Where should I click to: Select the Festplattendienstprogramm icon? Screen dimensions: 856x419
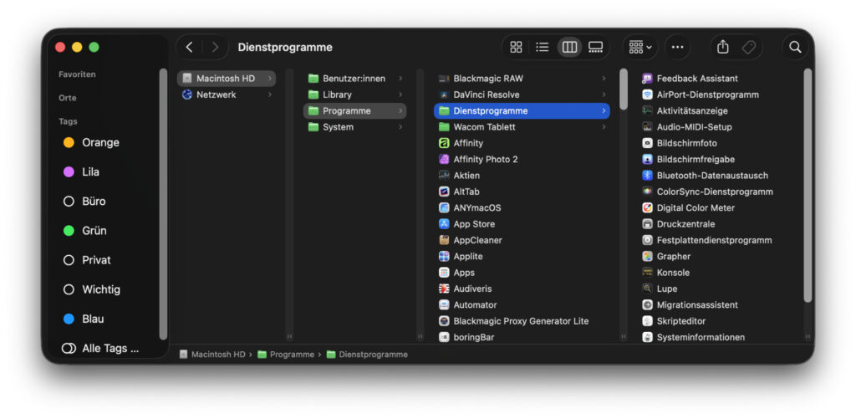(x=647, y=240)
